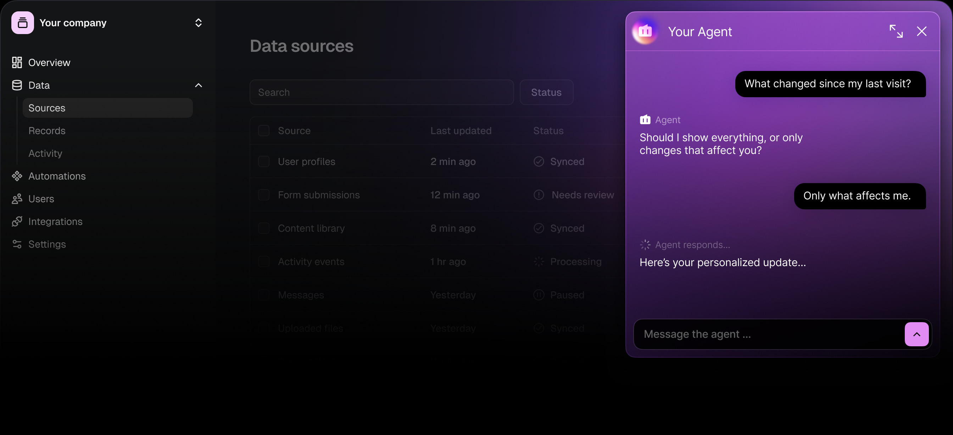Image resolution: width=953 pixels, height=435 pixels.
Task: Check the Messages row checkbox
Action: (263, 295)
